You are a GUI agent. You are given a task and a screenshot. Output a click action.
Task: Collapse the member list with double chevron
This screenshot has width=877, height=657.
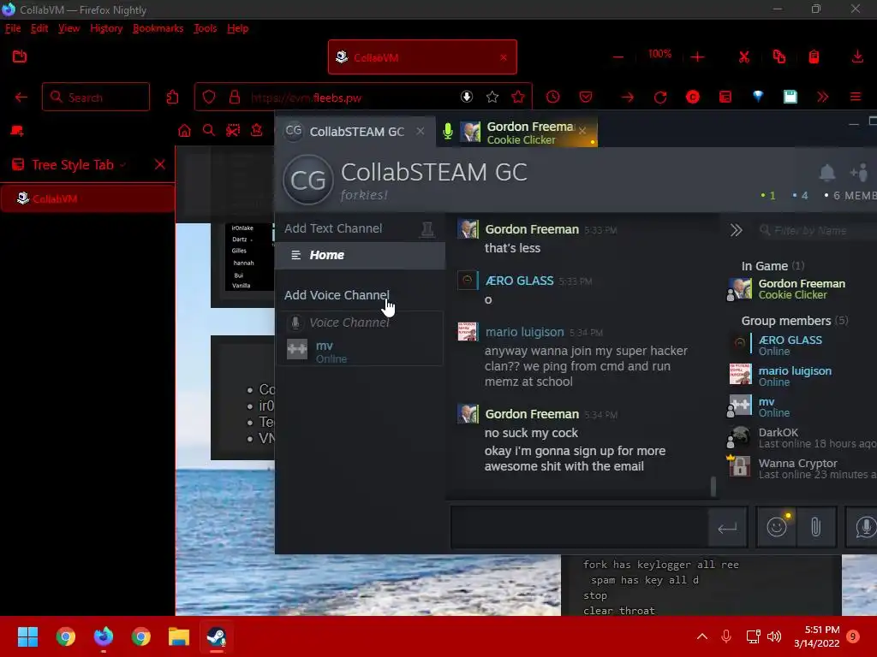736,230
